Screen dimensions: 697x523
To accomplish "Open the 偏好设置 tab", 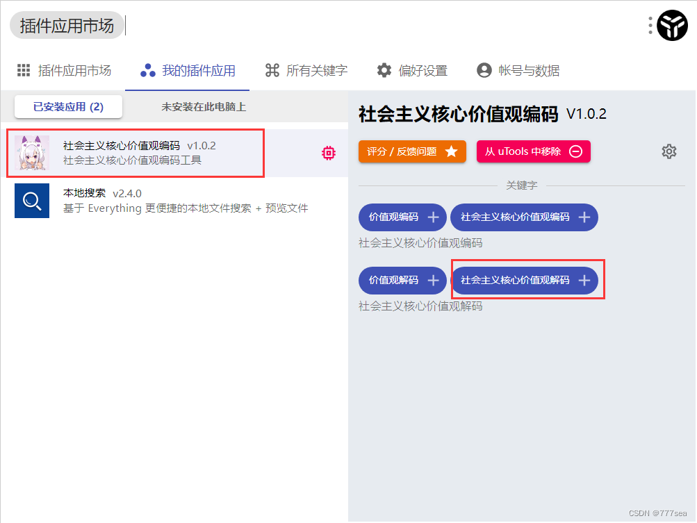I will [412, 71].
